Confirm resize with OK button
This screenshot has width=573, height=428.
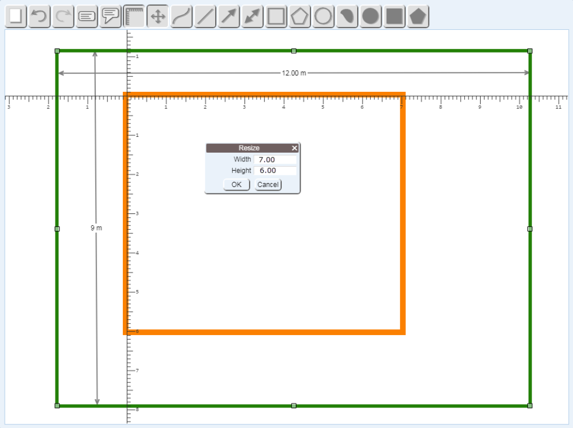point(236,185)
